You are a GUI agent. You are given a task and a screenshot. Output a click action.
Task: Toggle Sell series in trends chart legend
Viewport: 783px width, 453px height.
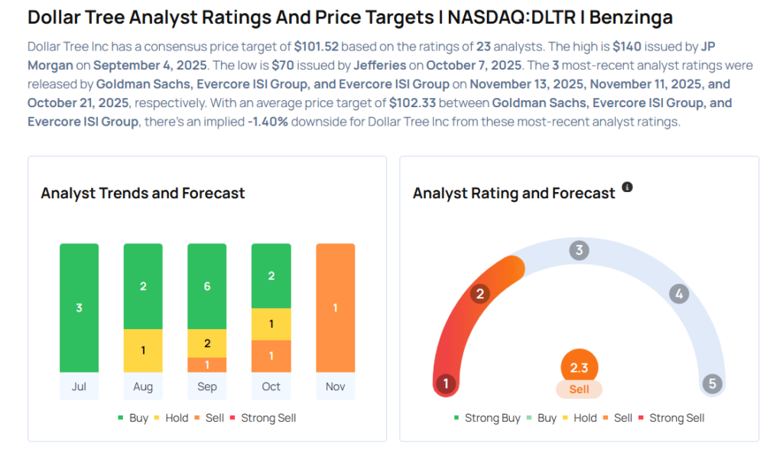(209, 418)
